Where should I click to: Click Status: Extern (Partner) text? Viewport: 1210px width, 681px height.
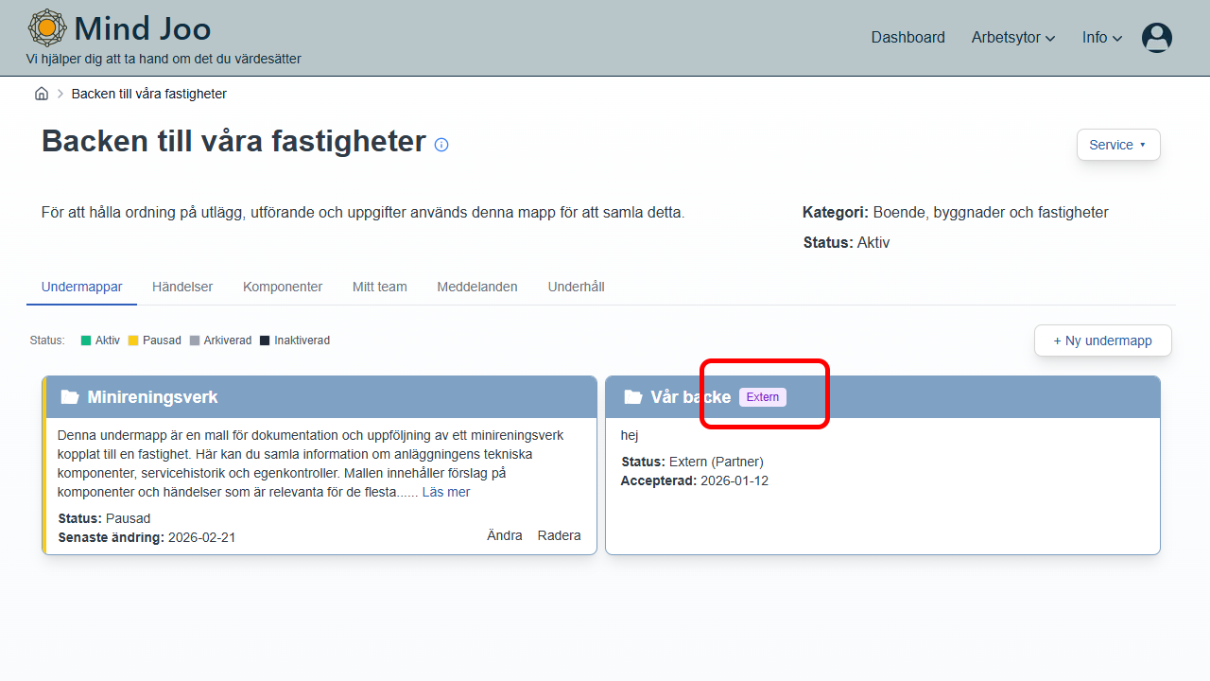point(692,462)
